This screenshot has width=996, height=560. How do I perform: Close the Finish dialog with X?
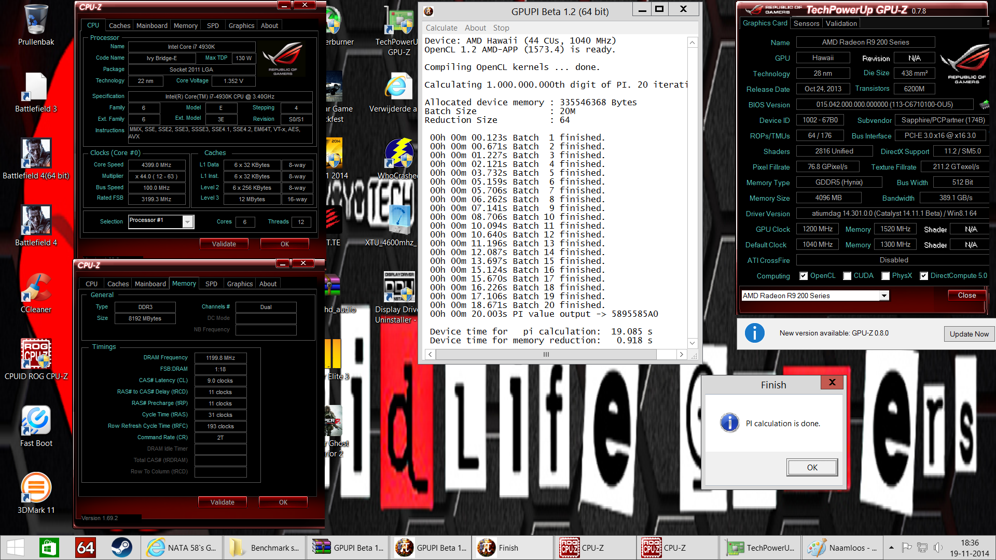[832, 382]
